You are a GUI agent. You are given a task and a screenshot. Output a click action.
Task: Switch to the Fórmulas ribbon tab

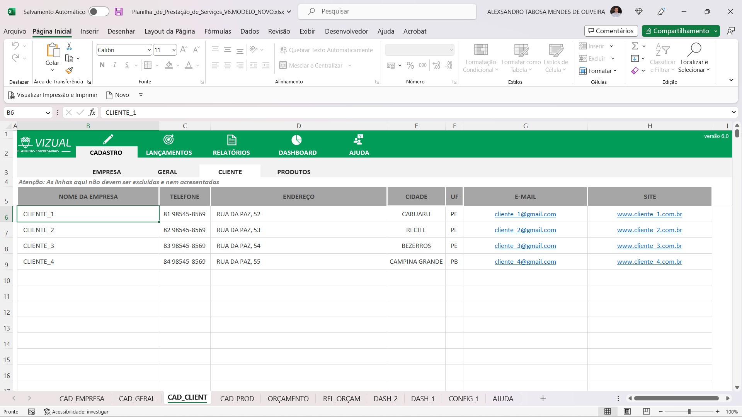tap(218, 31)
